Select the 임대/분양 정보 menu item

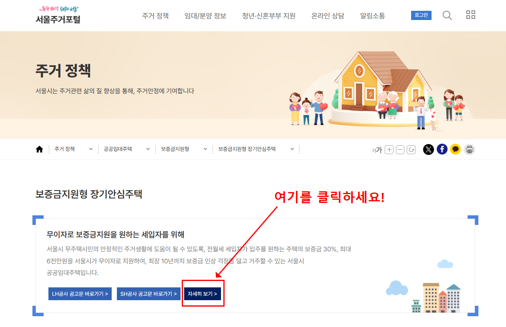tap(206, 16)
